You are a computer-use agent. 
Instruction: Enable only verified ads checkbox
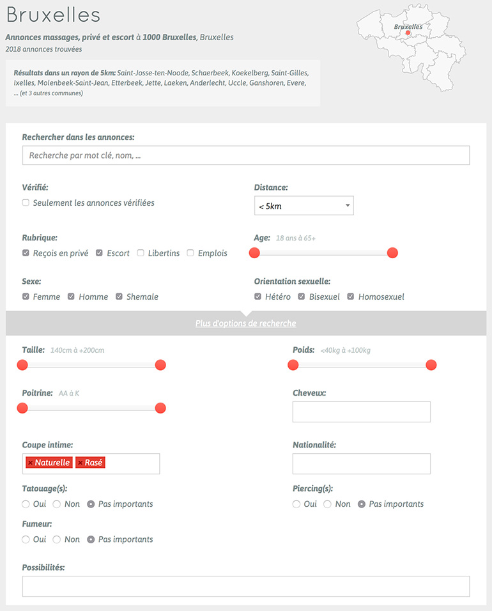coord(26,203)
